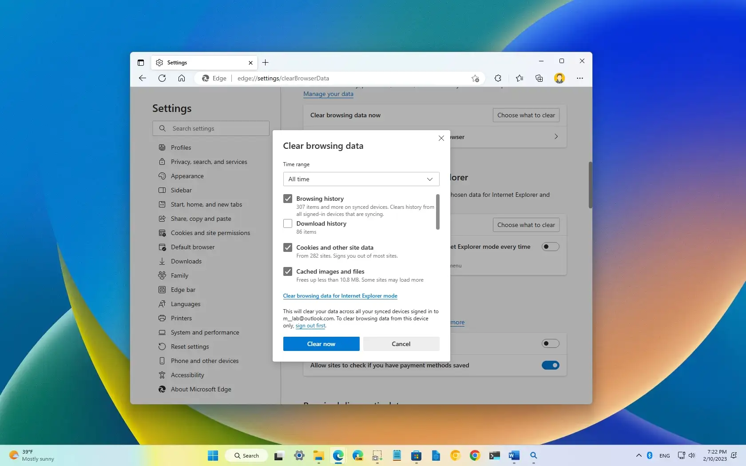The height and width of the screenshot is (466, 746).
Task: Add this page to favorites star icon
Action: [475, 78]
